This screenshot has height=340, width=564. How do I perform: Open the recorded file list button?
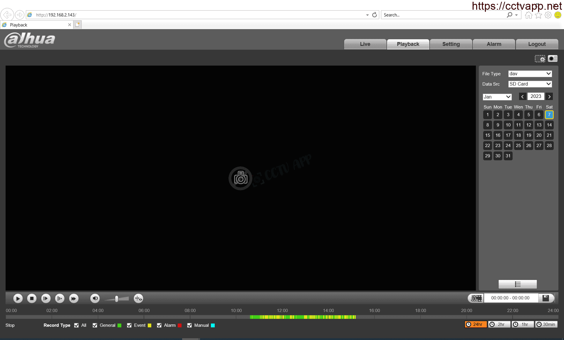(518, 284)
